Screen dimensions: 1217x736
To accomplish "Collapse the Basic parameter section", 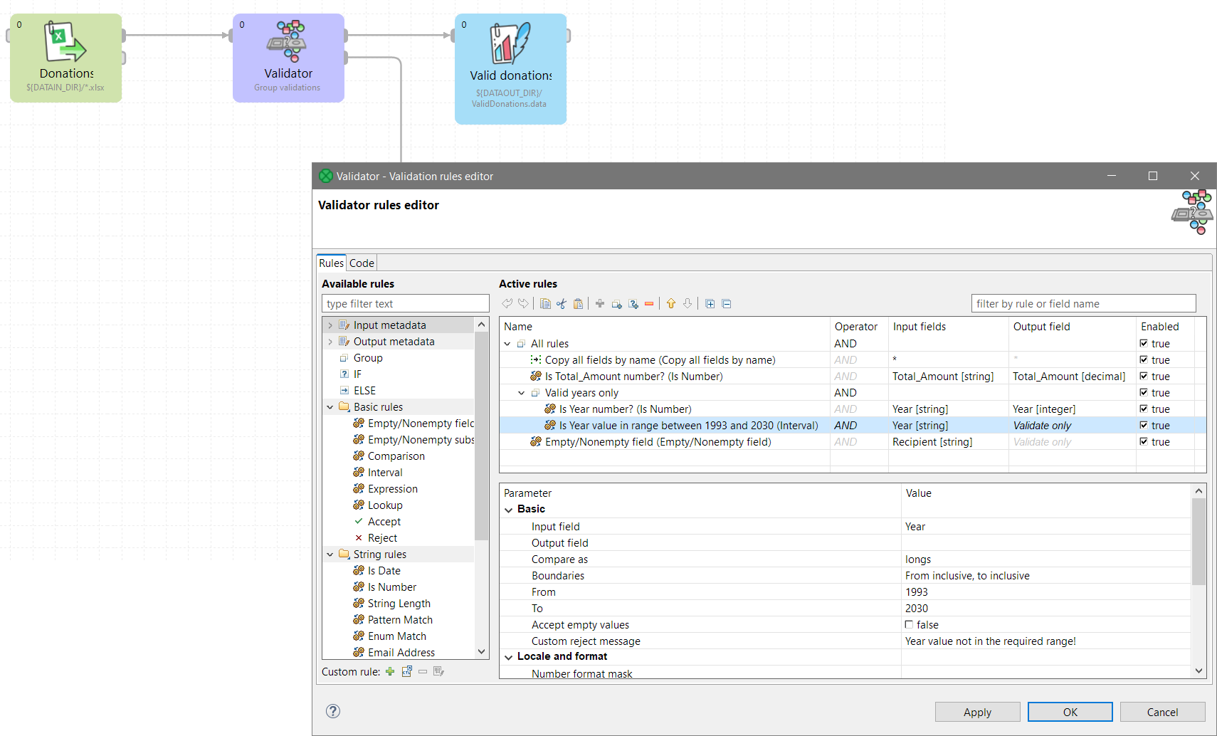I will [509, 509].
